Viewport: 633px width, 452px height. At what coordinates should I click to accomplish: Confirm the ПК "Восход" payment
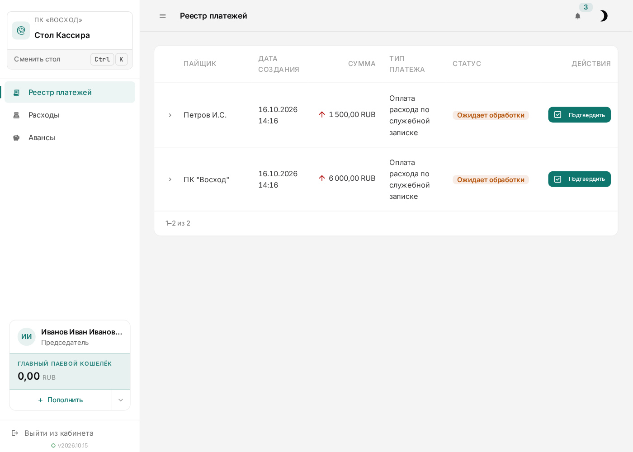[579, 179]
